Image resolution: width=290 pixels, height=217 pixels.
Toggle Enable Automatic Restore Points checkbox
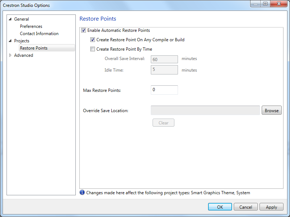[84, 30]
